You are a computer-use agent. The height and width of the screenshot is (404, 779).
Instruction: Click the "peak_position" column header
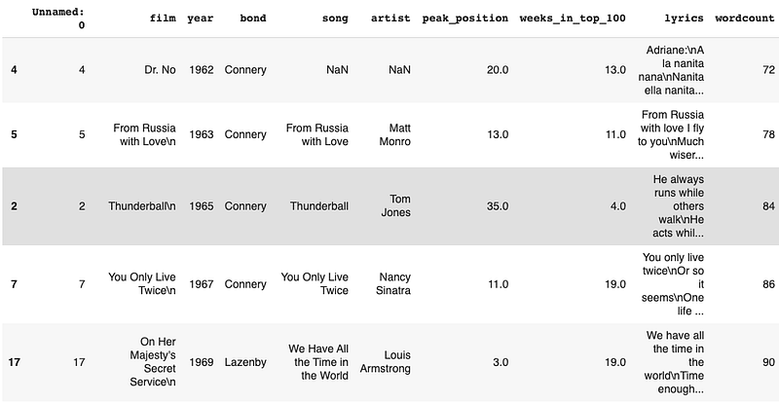click(464, 19)
